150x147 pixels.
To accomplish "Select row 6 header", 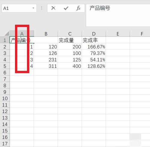I will tap(5, 72).
